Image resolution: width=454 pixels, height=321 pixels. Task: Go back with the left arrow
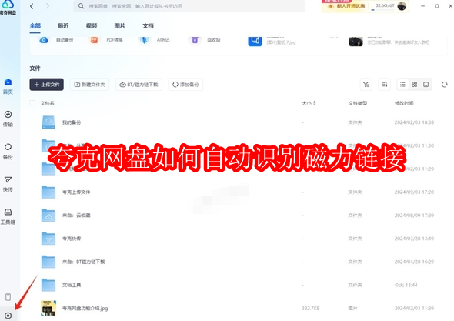pos(32,6)
